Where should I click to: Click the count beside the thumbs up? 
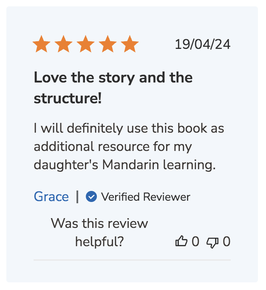[195, 242]
